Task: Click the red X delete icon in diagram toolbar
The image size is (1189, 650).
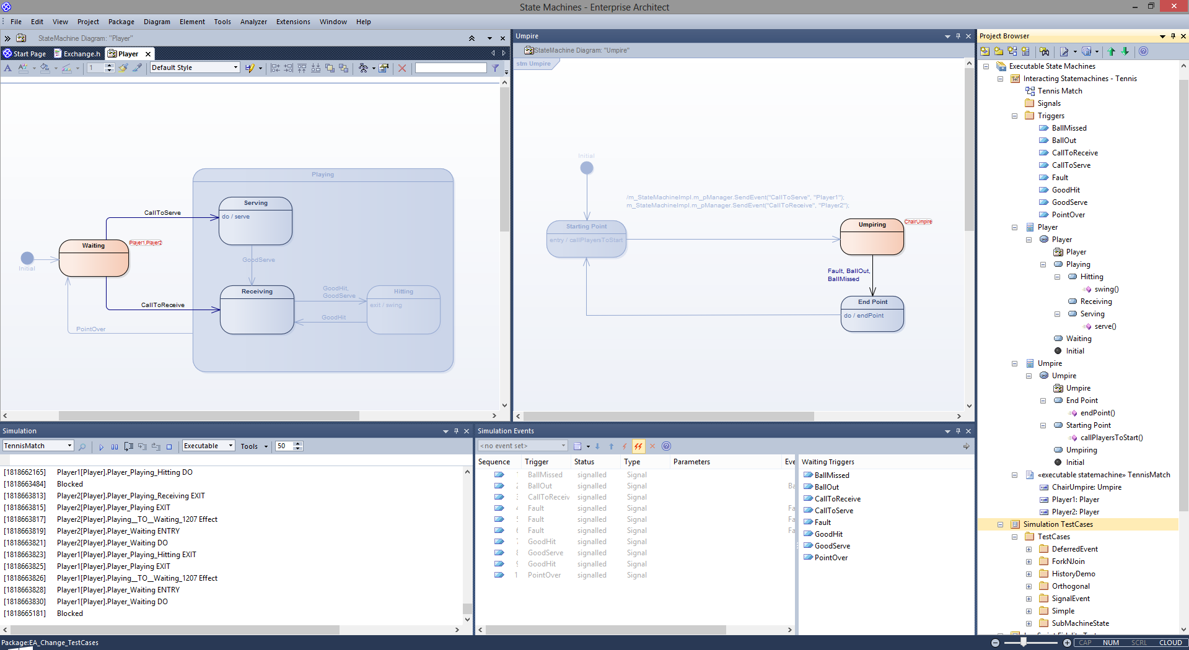Action: tap(402, 68)
